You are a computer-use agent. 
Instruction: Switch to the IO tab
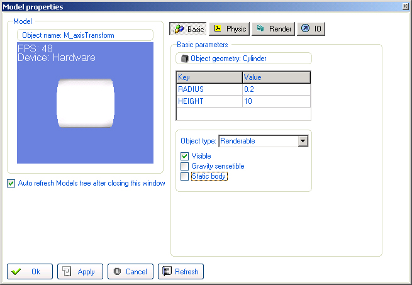click(x=311, y=29)
